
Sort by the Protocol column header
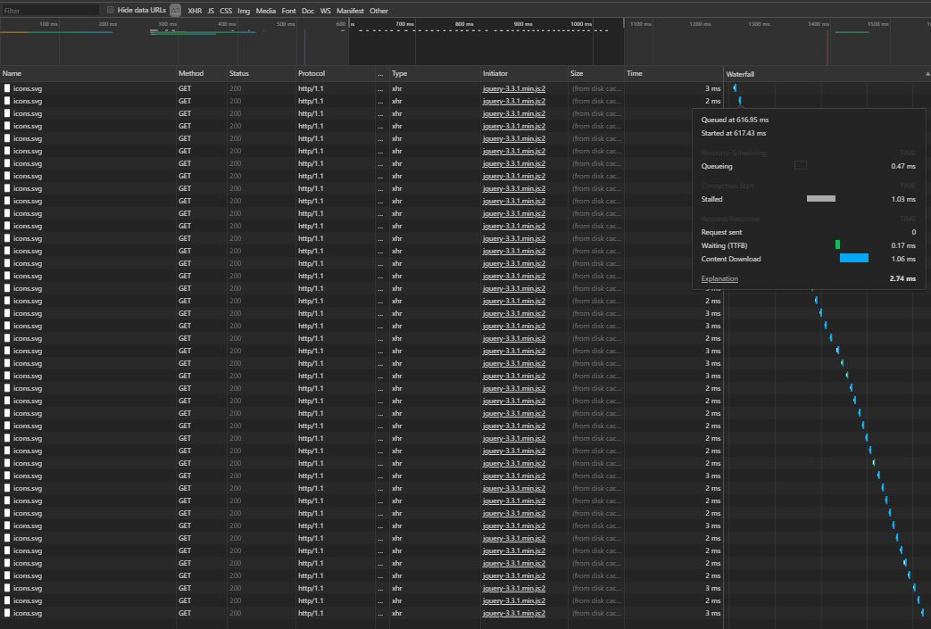point(336,73)
